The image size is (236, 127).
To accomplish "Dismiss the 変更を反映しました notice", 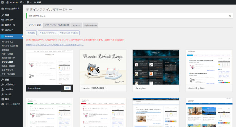I will 230,16.
